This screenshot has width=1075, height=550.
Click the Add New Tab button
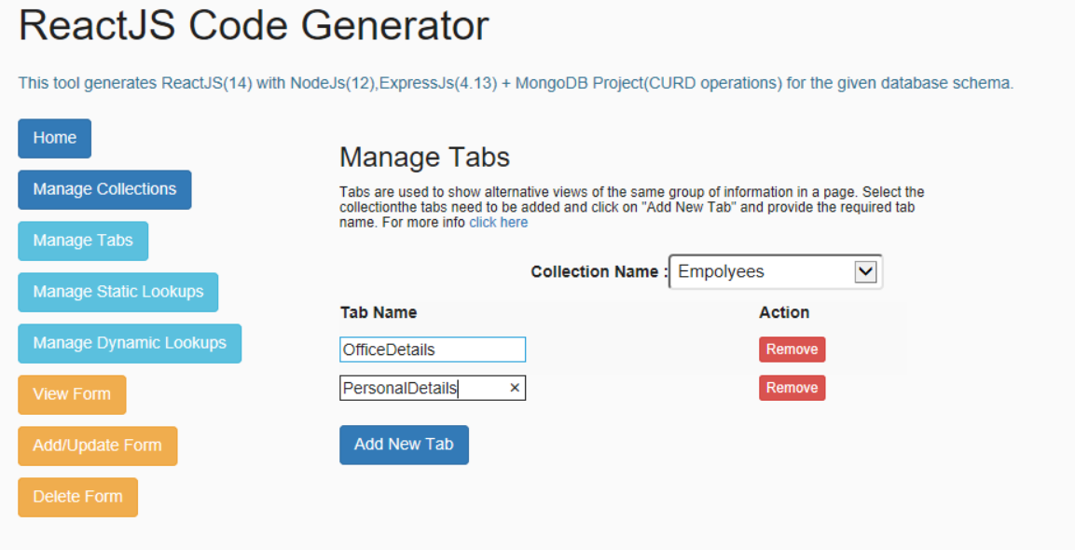tap(404, 445)
